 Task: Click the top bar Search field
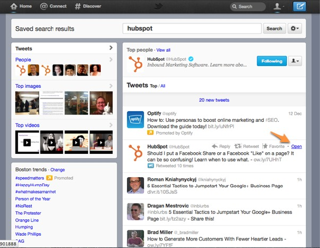pyautogui.click(x=248, y=6)
